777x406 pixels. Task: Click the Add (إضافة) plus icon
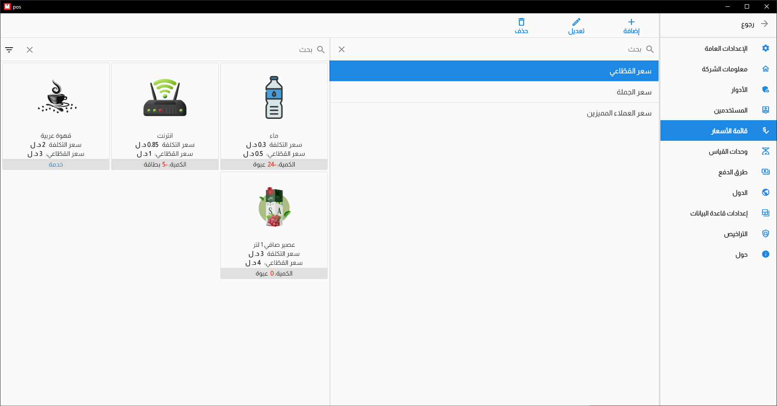click(631, 22)
